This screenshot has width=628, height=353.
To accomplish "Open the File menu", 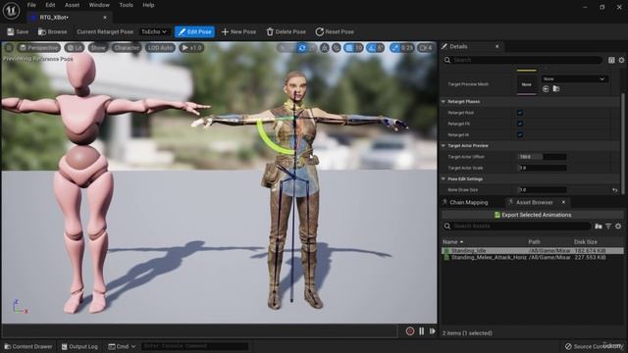I will (x=31, y=5).
